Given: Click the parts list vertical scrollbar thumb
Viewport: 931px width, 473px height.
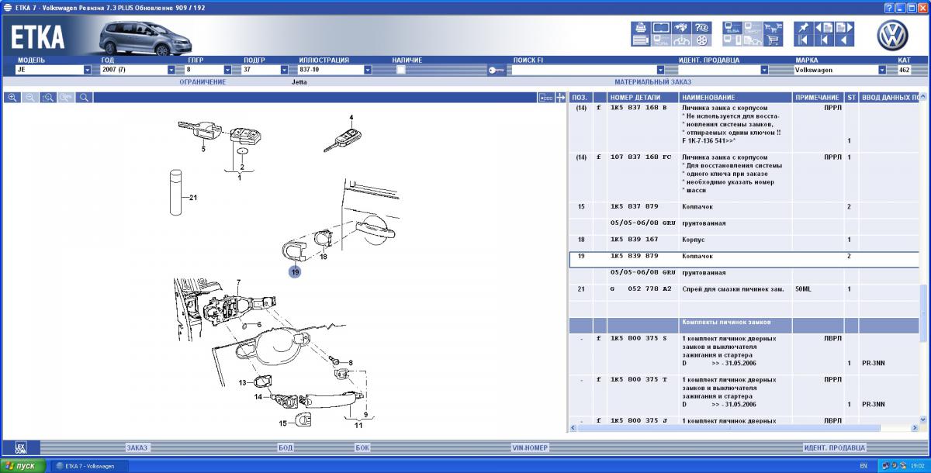Looking at the screenshot, I should (x=923, y=312).
